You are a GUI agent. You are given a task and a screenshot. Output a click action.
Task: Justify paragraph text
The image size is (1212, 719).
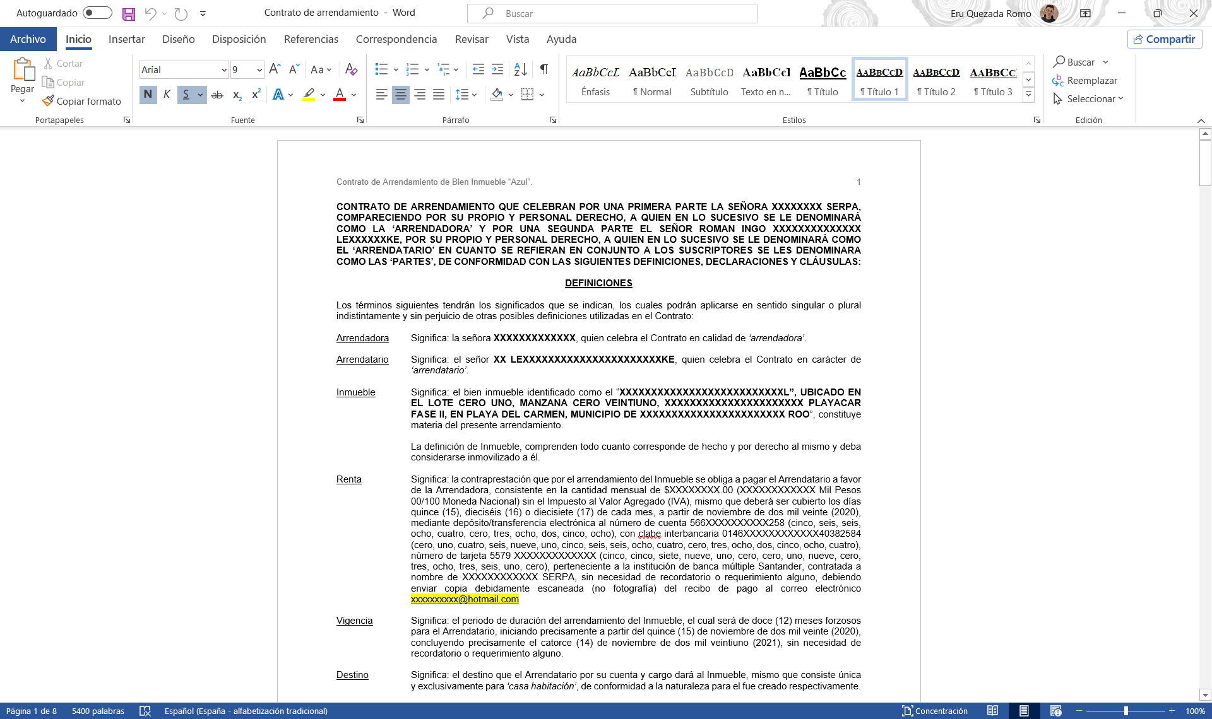pos(439,95)
